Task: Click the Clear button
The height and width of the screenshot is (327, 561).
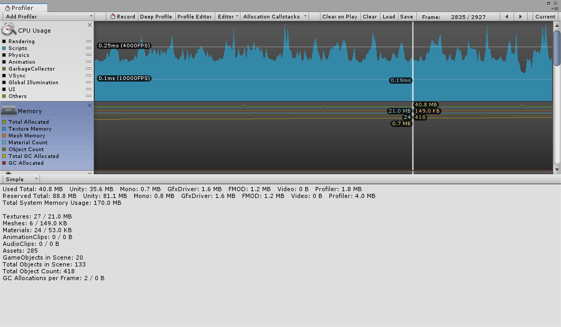Action: [369, 16]
